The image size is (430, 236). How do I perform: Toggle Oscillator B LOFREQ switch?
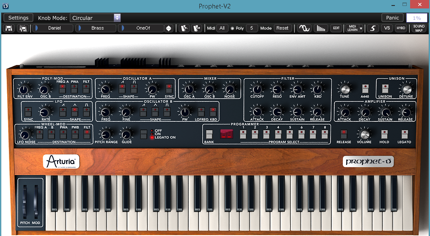click(x=201, y=112)
